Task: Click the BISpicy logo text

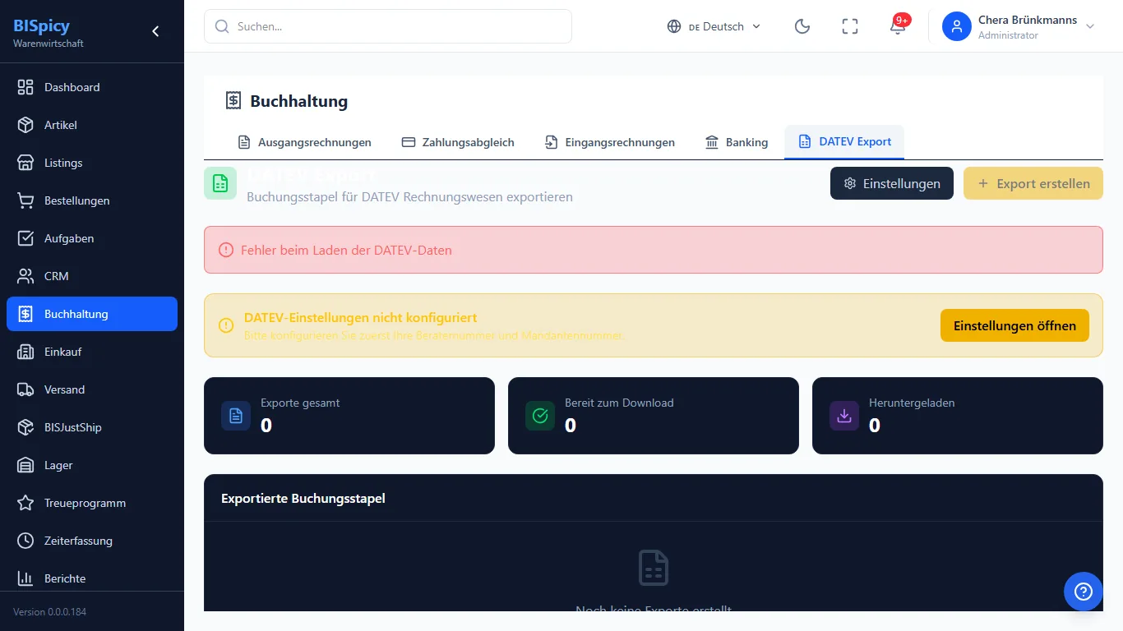Action: point(42,25)
